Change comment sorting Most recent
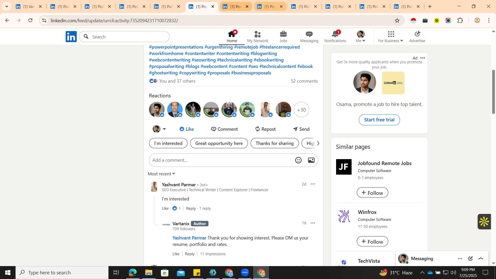496x279 pixels. tap(161, 174)
